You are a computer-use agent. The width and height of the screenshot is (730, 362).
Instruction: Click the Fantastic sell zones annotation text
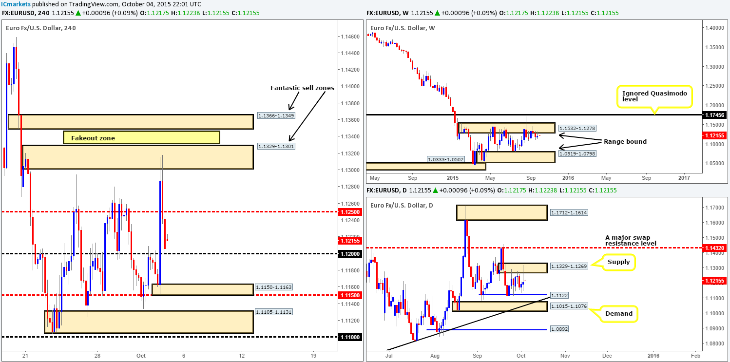click(x=302, y=88)
